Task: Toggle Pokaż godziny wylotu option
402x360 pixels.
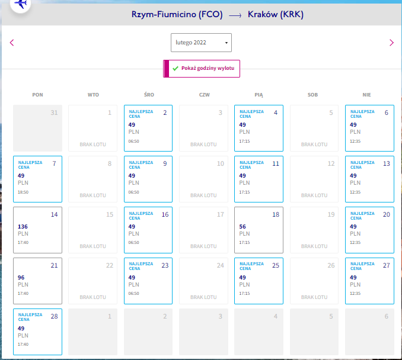Action: [x=202, y=68]
